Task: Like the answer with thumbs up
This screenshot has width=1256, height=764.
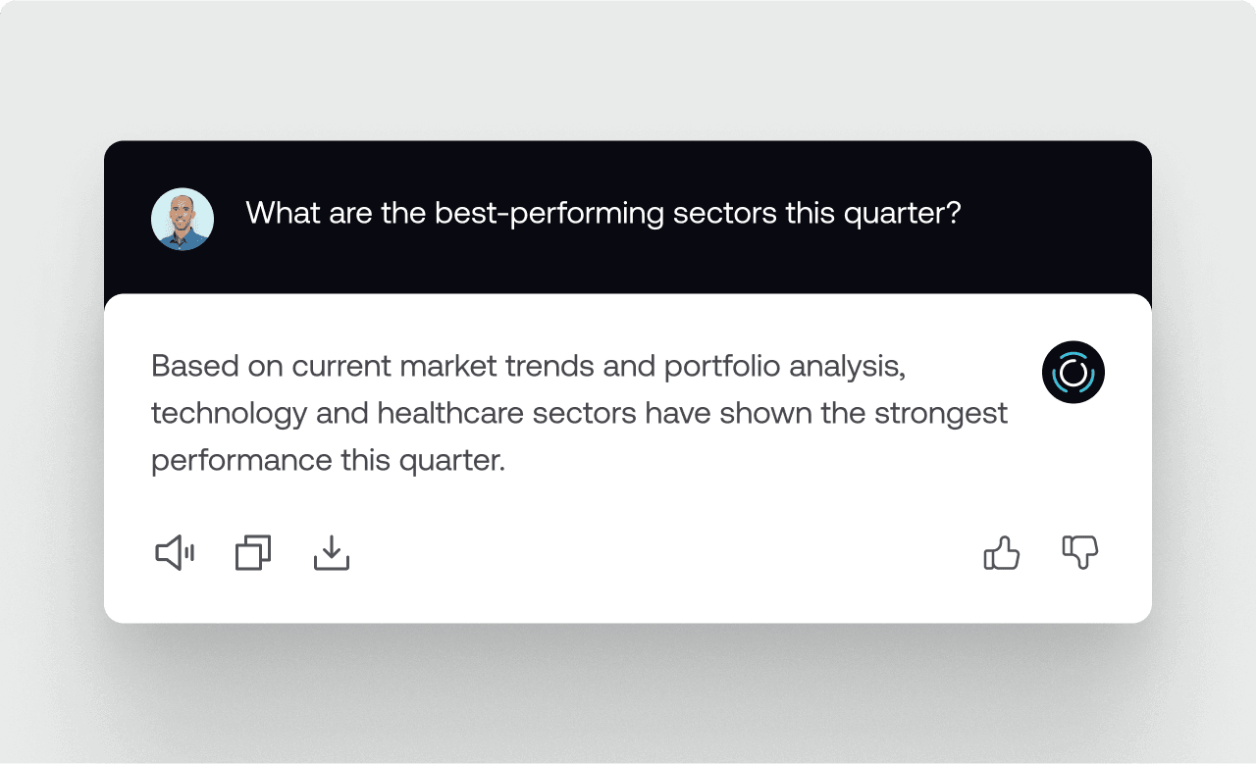Action: (1002, 554)
